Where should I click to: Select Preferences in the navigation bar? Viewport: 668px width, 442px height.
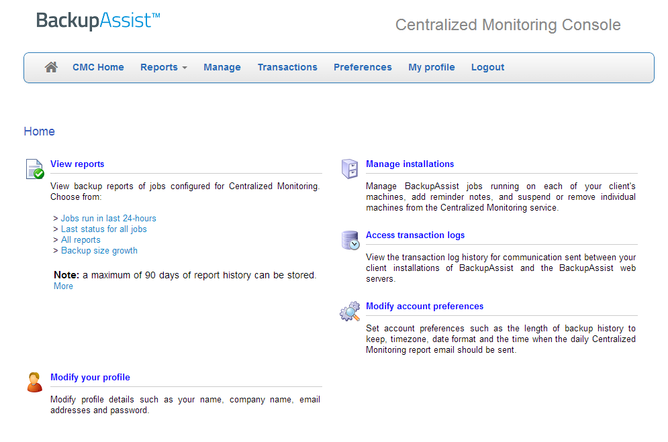(x=363, y=67)
